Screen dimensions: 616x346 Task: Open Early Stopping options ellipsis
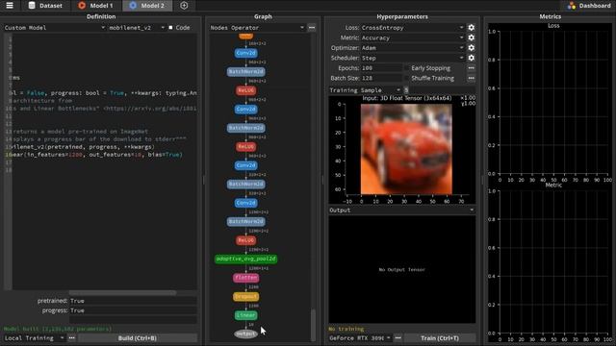(x=471, y=68)
